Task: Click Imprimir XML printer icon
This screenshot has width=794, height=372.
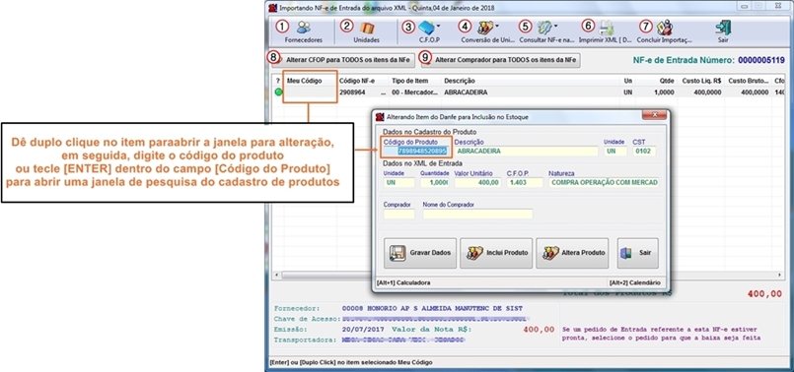Action: pyautogui.click(x=607, y=28)
